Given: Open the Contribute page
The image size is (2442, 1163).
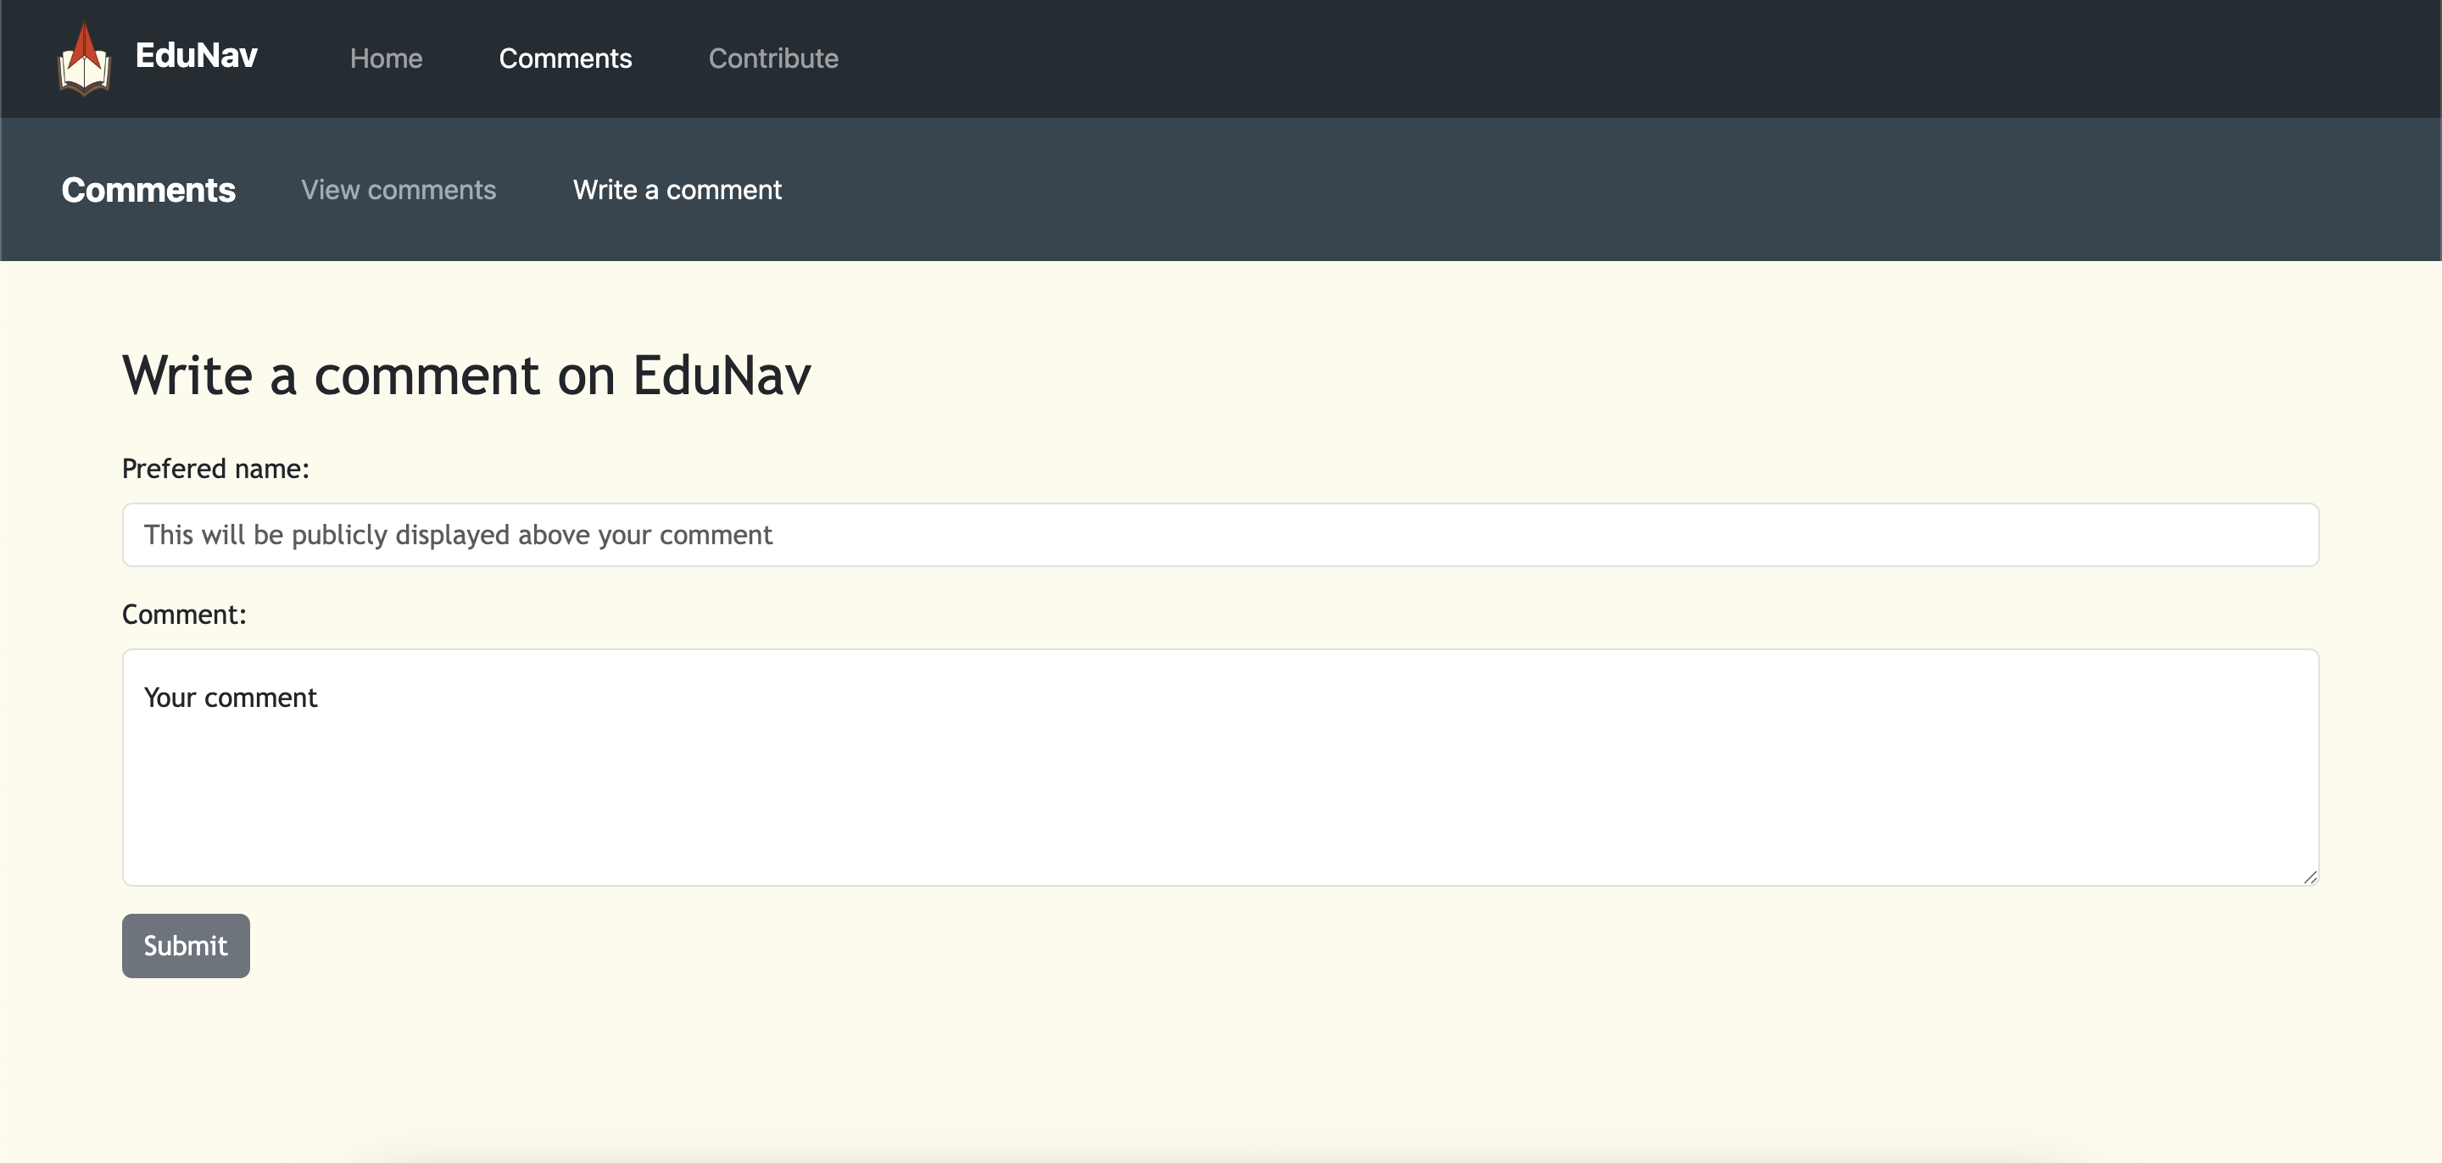Looking at the screenshot, I should (x=772, y=58).
